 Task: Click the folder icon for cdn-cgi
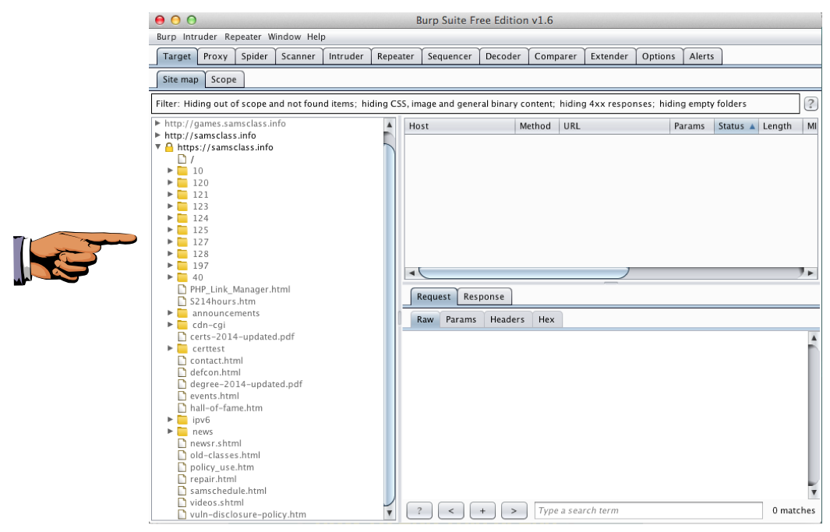click(x=182, y=325)
